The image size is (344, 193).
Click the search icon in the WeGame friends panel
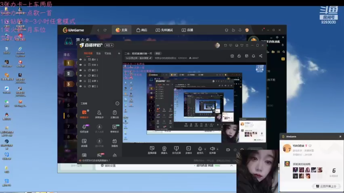tap(284, 52)
